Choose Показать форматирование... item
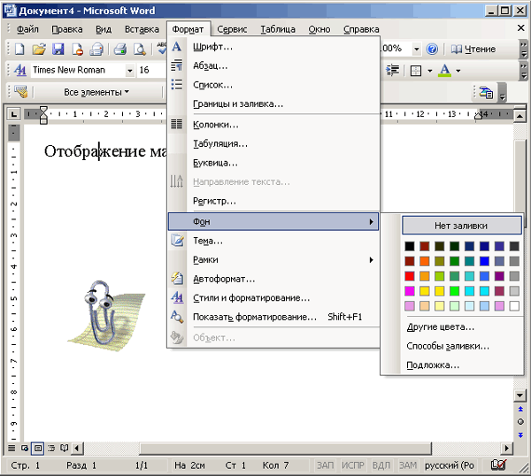Screen dimensions: 531x476 [273, 317]
